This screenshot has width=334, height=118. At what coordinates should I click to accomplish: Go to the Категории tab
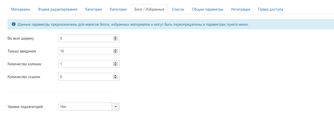[x=118, y=9]
